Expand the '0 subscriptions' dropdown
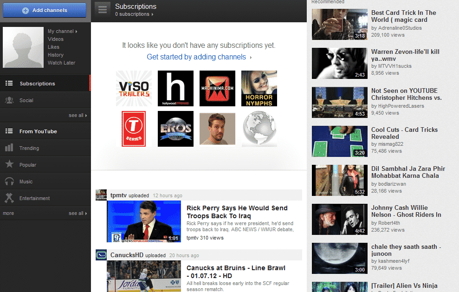This screenshot has height=292, width=459. tap(135, 14)
